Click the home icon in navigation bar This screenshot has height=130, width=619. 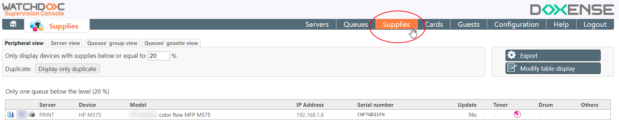pyautogui.click(x=13, y=24)
